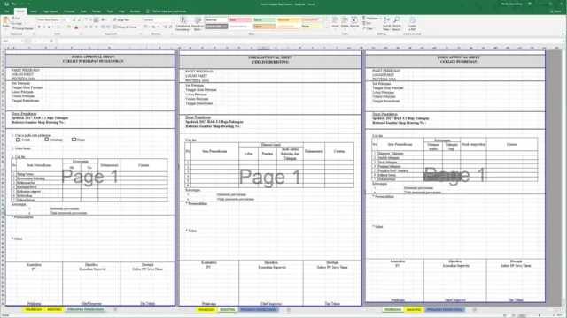Add new sheet in middle window

coord(288,309)
